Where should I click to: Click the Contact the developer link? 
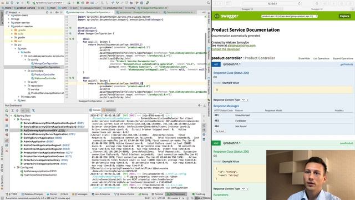(x=226, y=49)
